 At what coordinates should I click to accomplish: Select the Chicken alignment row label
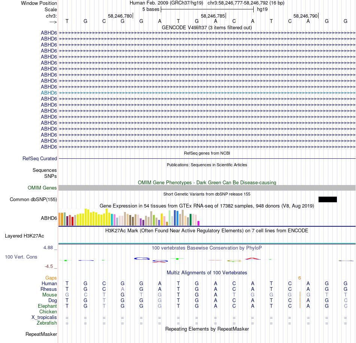coord(48,311)
